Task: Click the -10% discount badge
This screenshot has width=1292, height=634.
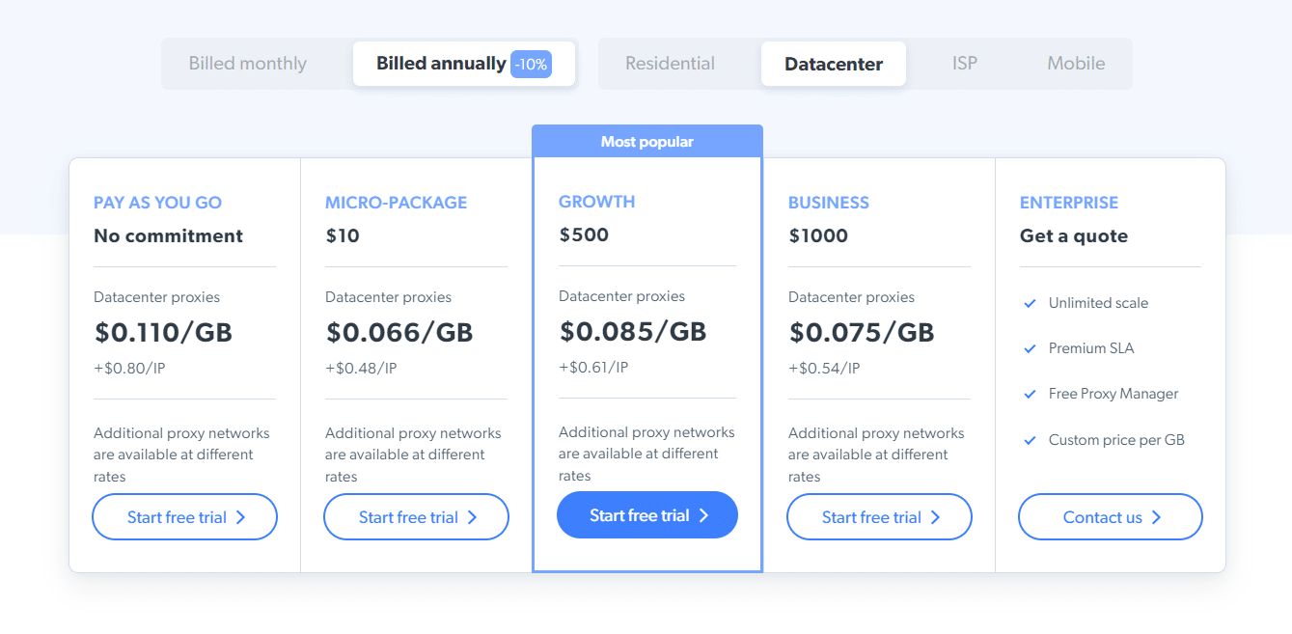Action: tap(531, 65)
